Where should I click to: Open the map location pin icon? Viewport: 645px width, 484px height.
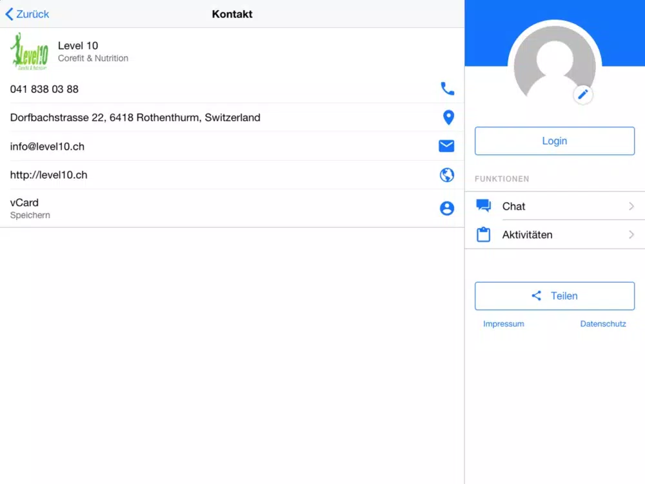point(448,117)
